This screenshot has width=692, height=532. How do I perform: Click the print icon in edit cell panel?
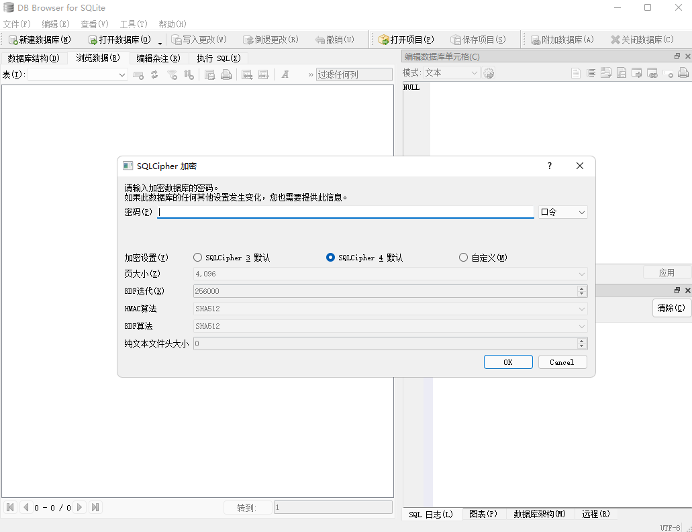(x=683, y=73)
